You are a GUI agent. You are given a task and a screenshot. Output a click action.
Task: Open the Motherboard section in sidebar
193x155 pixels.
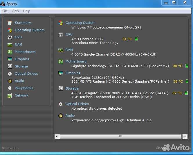click(x=25, y=52)
